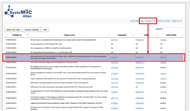
Task: Select the SYSMHC00007 ID cell
Action: (x=11, y=68)
